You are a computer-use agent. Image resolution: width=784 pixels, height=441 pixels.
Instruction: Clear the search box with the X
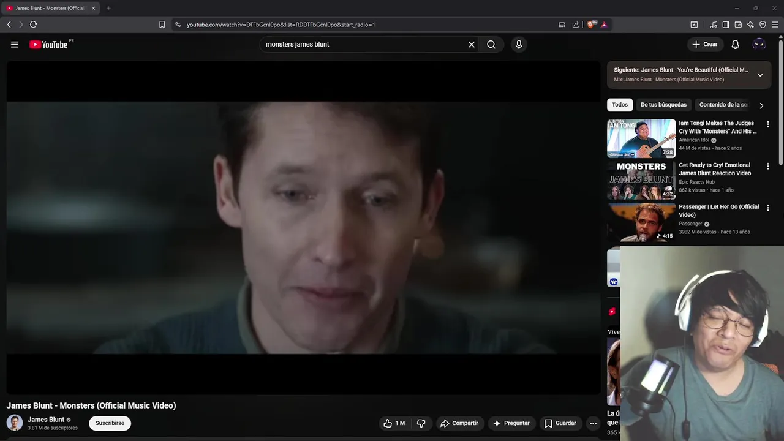(472, 44)
